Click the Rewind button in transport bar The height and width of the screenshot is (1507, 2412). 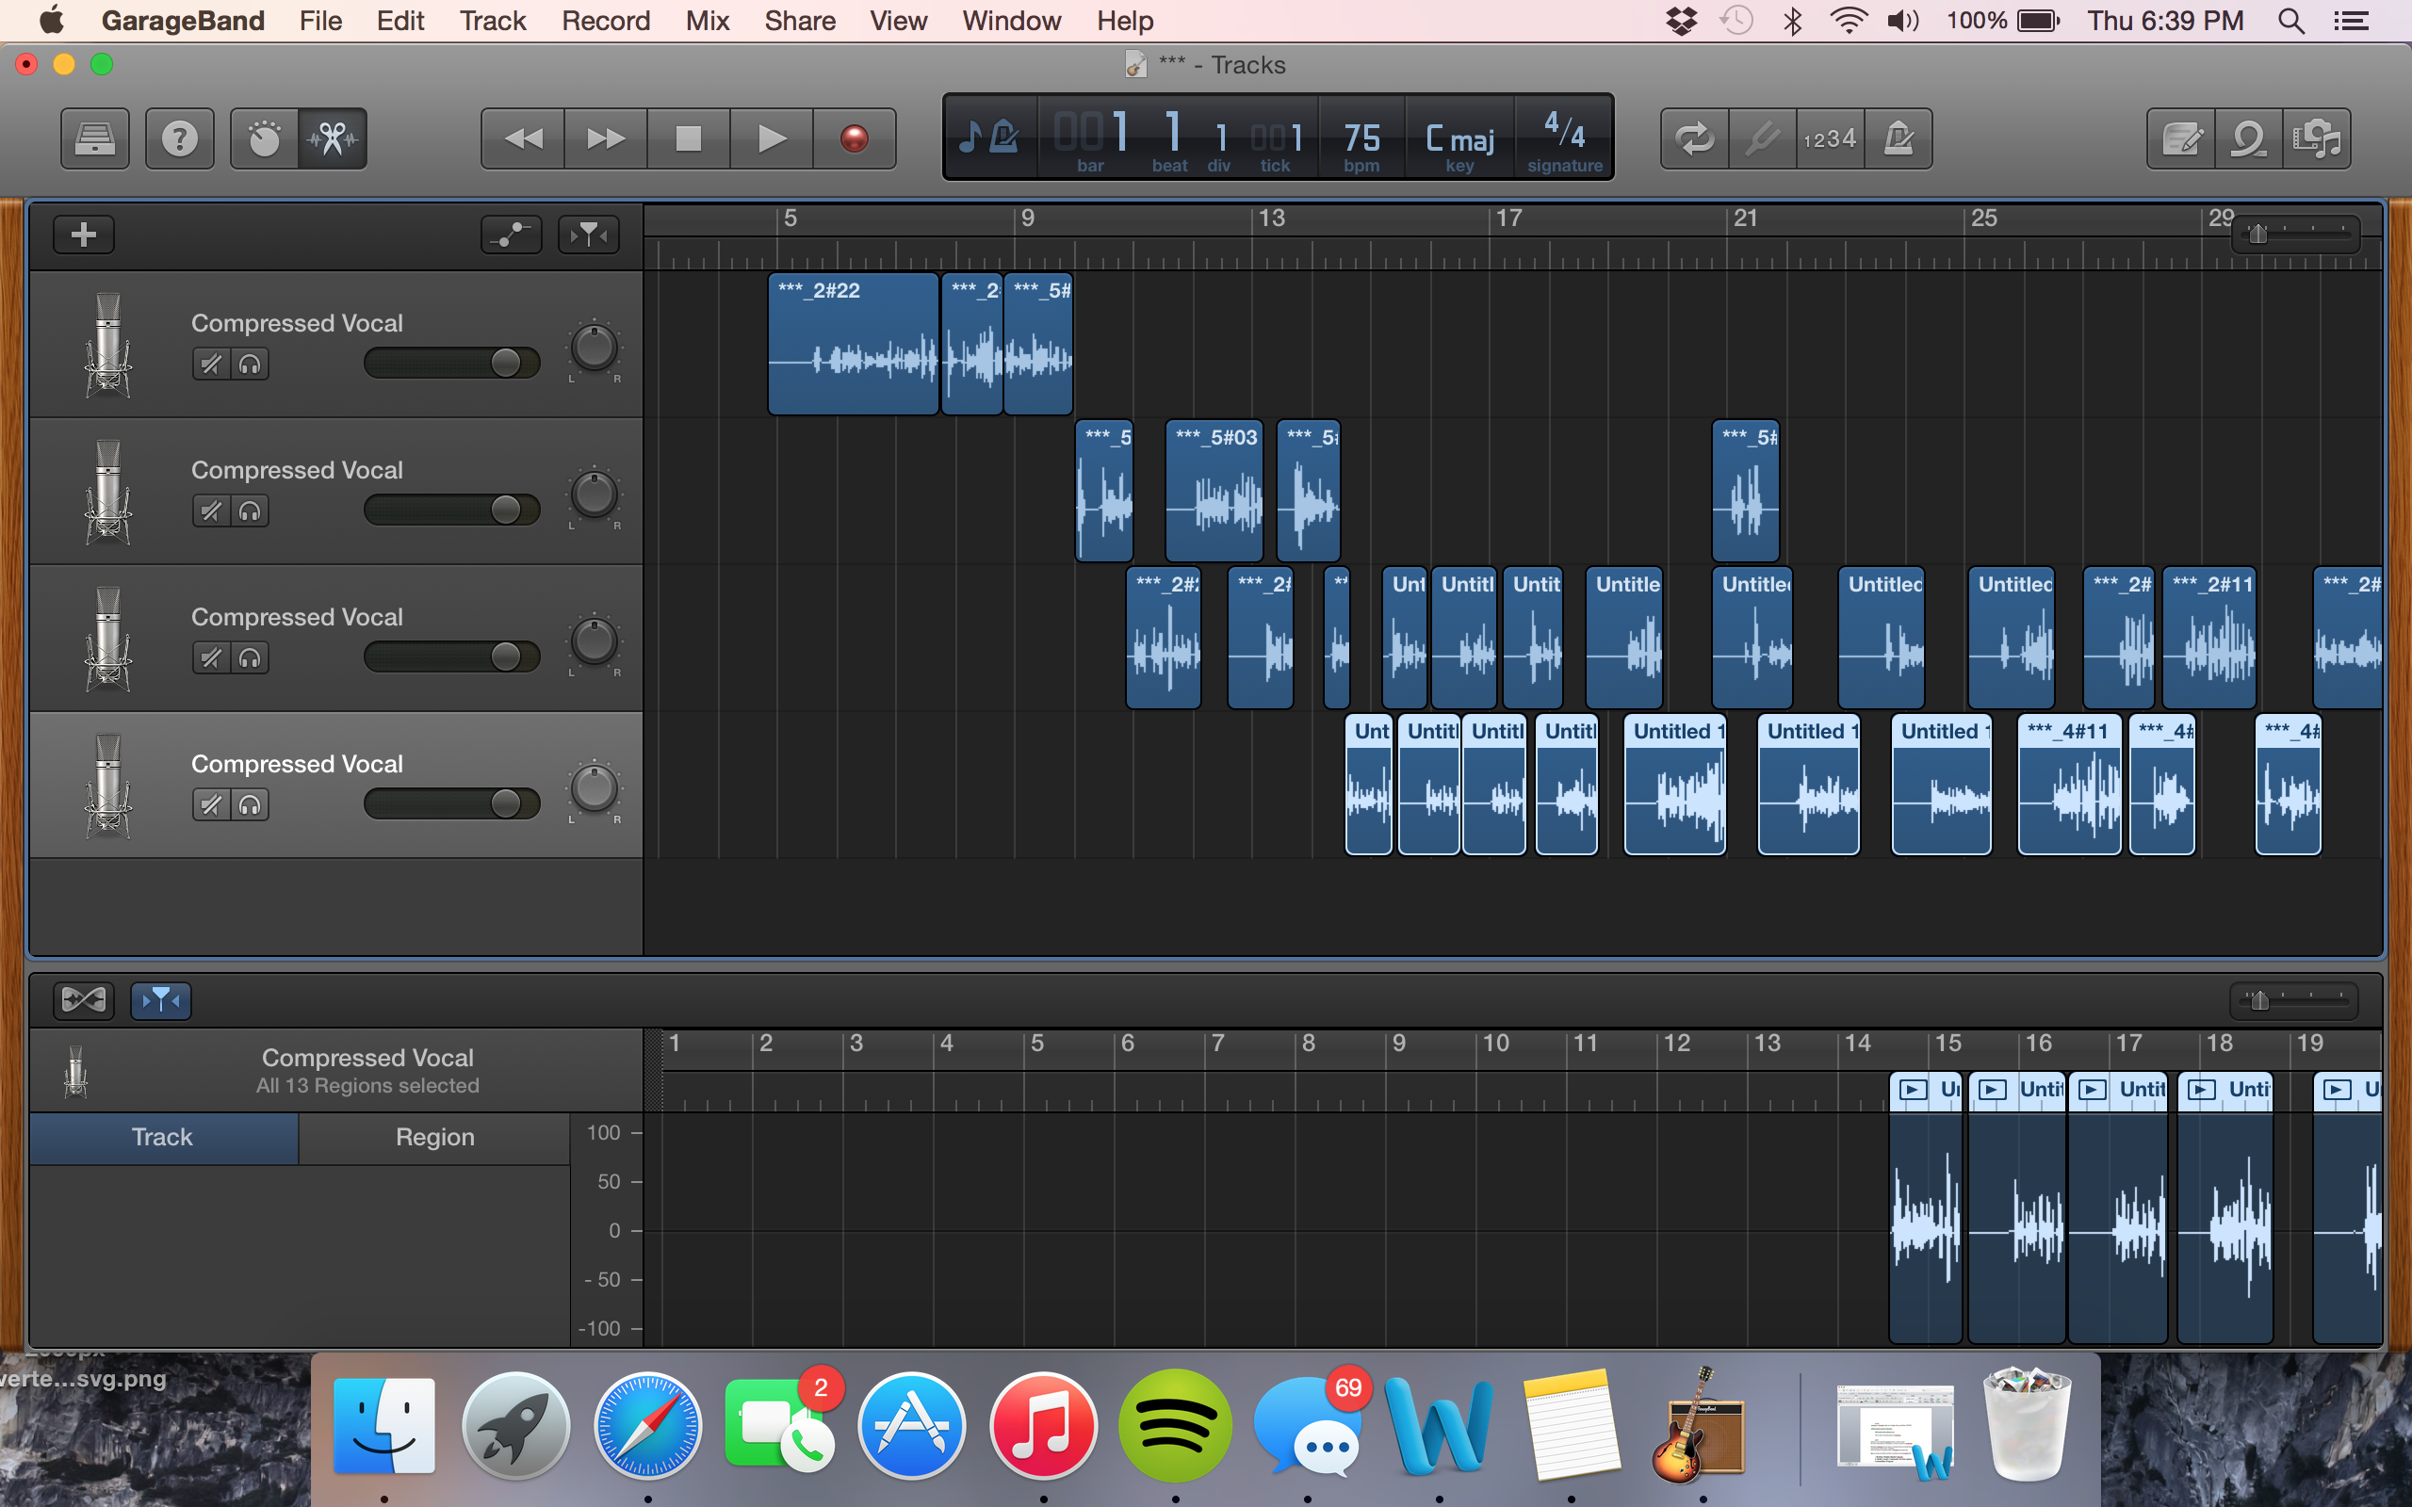[521, 138]
